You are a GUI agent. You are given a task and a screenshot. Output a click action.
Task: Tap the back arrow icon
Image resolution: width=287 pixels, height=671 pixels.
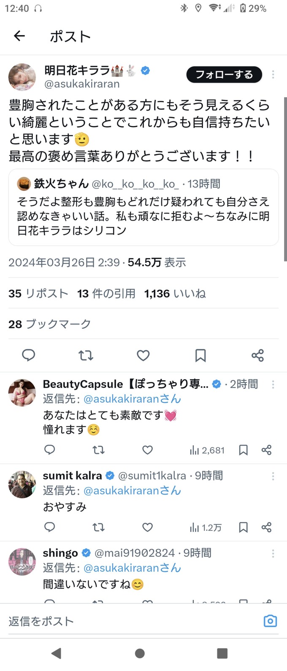click(x=19, y=36)
